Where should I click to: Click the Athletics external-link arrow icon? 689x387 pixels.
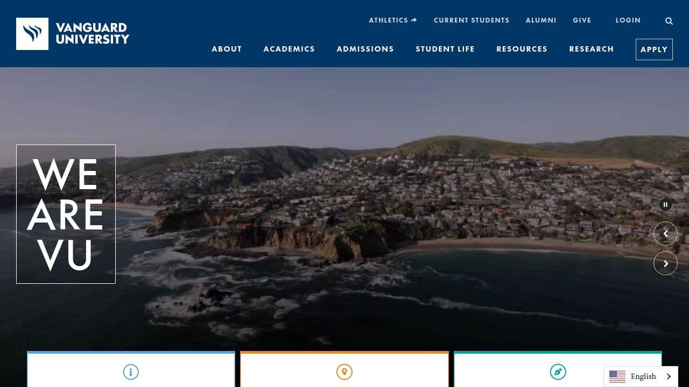pos(413,20)
